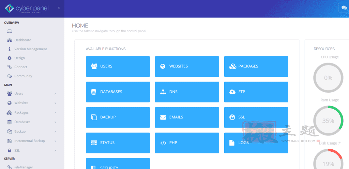Open Connect in the sidebar
Screen dimensions: 349x169
[x=21, y=67]
